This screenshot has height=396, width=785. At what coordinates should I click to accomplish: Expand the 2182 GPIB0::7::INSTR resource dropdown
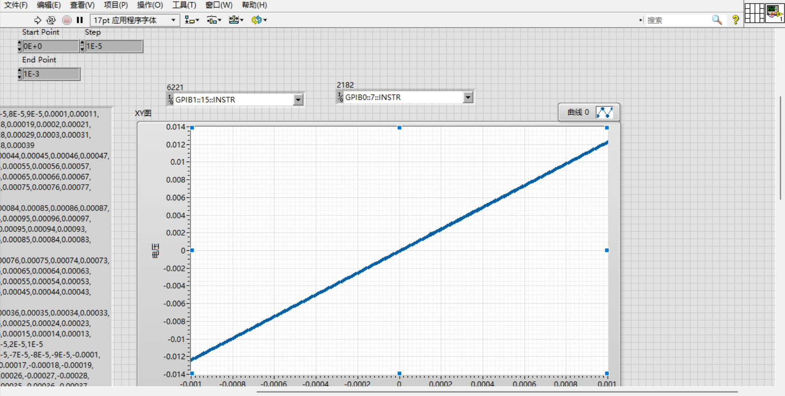(468, 97)
